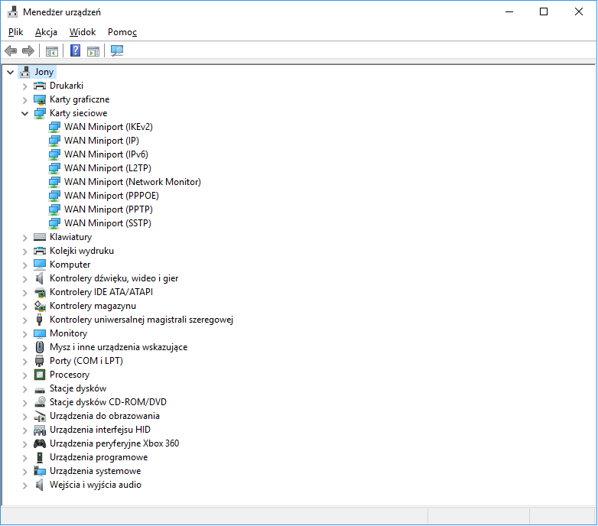
Task: Click the WAN Miniport (SSTP) adapter icon
Action: pyautogui.click(x=54, y=223)
